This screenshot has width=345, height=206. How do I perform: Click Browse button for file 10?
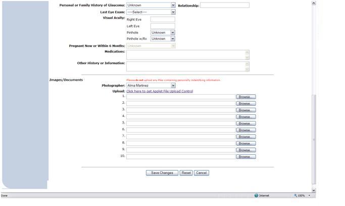point(246,156)
